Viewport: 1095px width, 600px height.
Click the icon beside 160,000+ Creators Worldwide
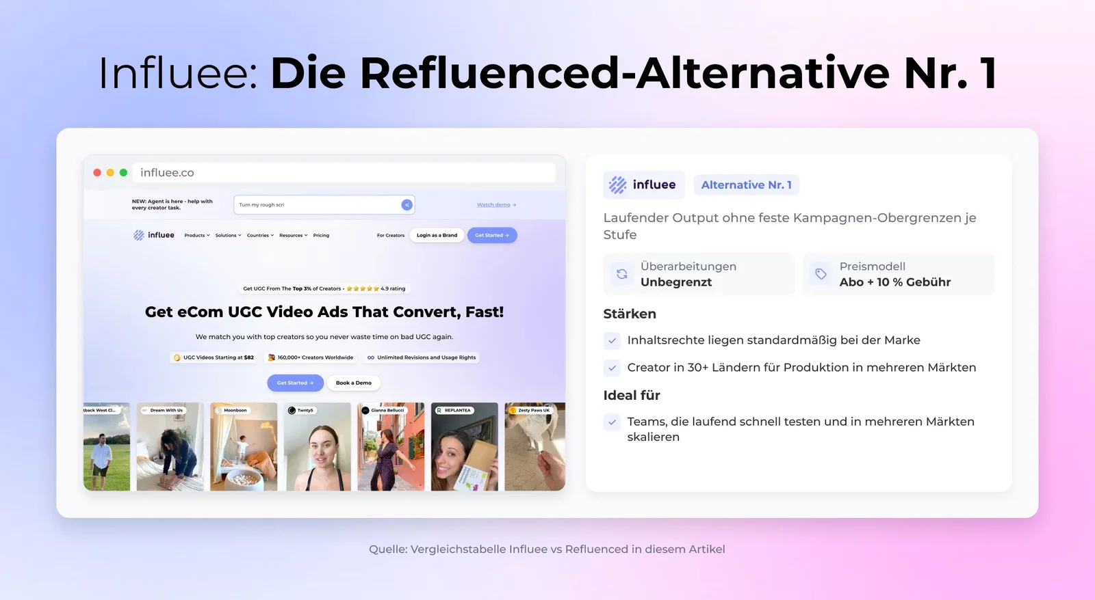[x=272, y=357]
